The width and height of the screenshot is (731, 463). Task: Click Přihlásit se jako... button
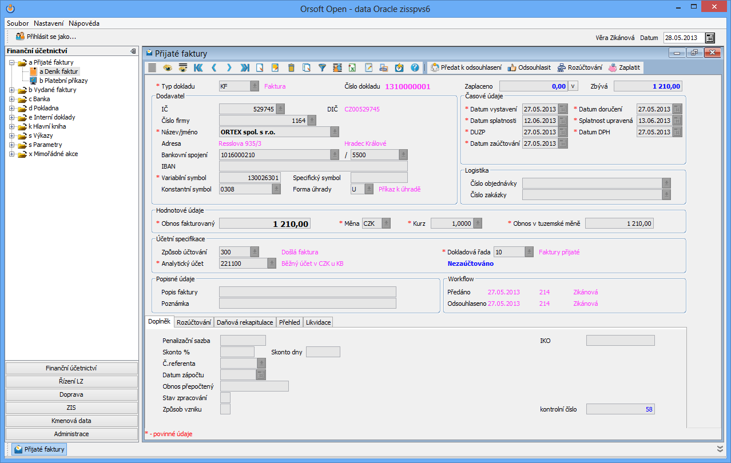[46, 37]
